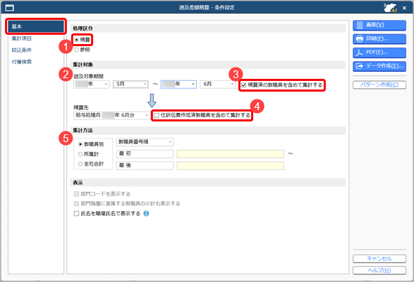414x282 pixels.
Task: Export via PDF(E)... button
Action: [379, 53]
